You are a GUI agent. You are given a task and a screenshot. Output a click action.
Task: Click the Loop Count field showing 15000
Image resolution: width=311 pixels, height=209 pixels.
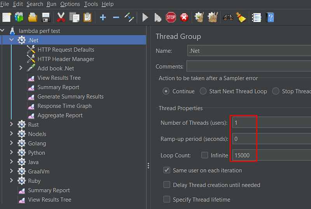click(x=271, y=155)
